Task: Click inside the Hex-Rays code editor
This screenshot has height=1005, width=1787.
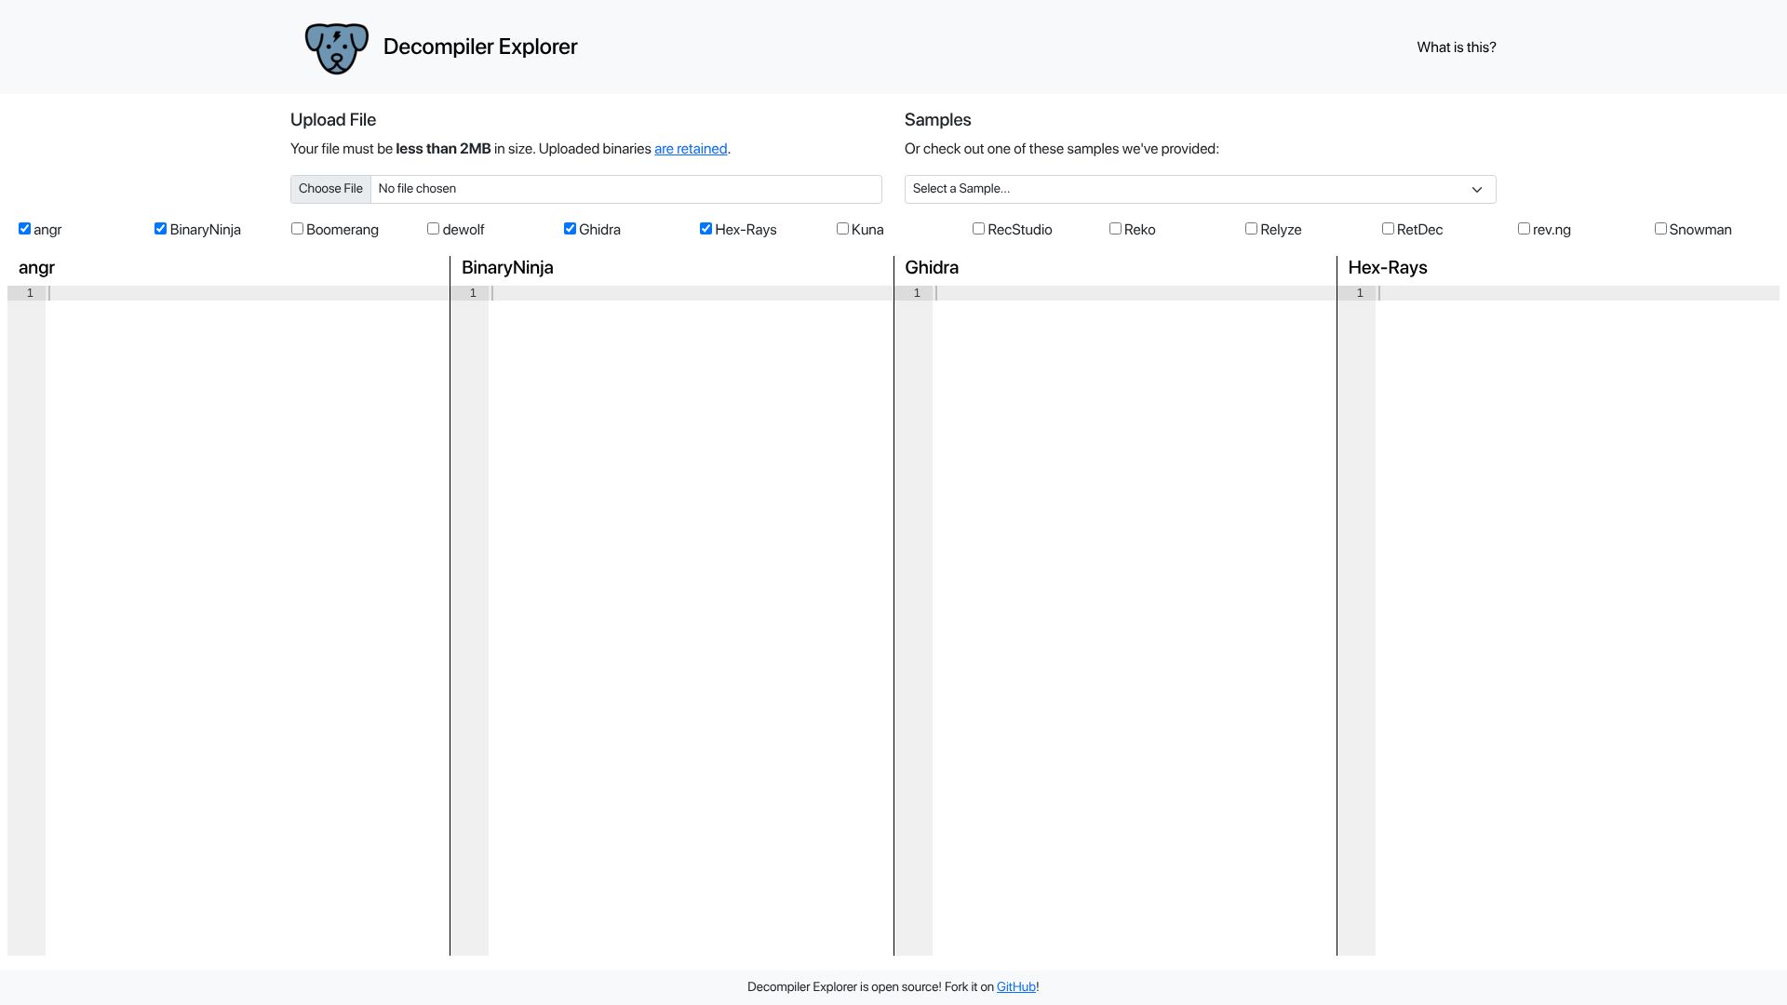Action: [x=1578, y=620]
